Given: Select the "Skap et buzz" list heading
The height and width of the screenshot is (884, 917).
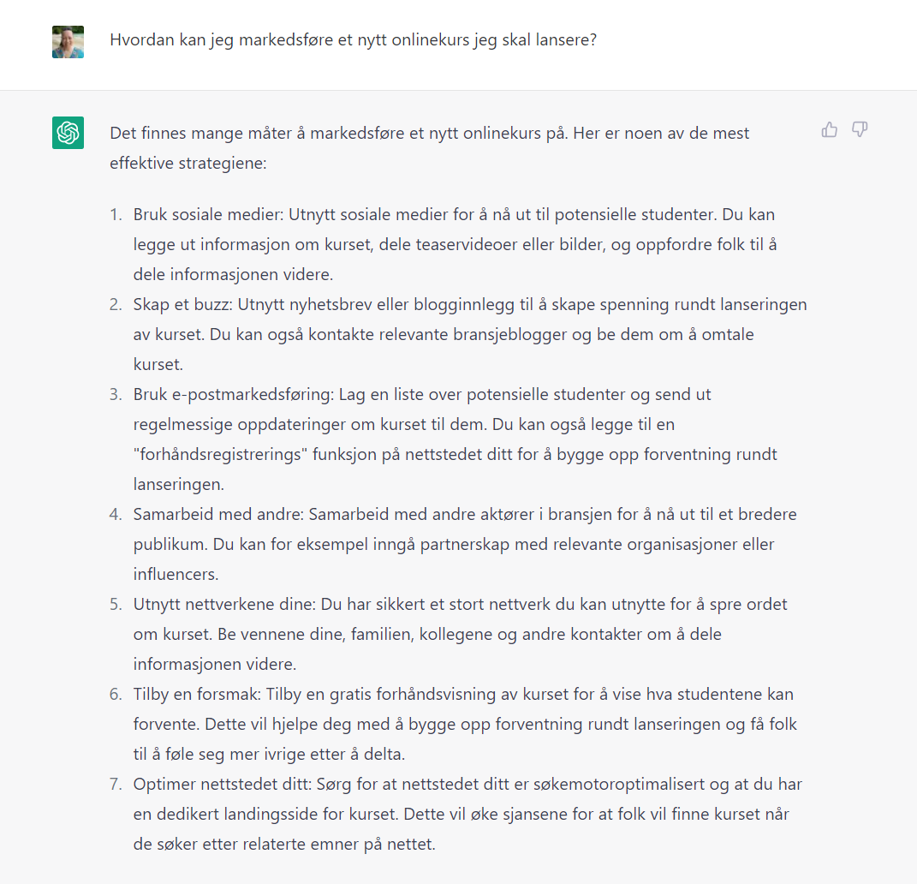Looking at the screenshot, I should click(182, 305).
